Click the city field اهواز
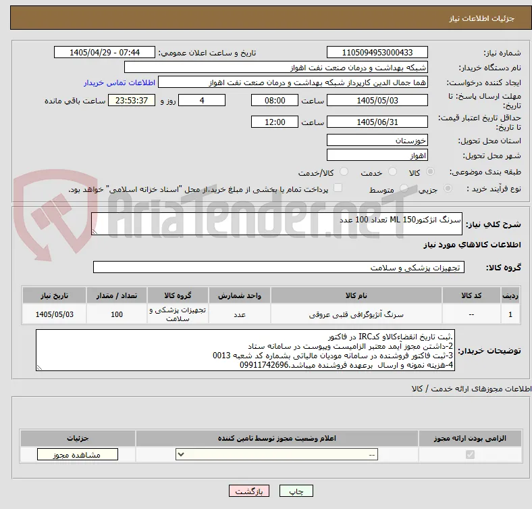This screenshot has width=532, height=509. pyautogui.click(x=377, y=155)
